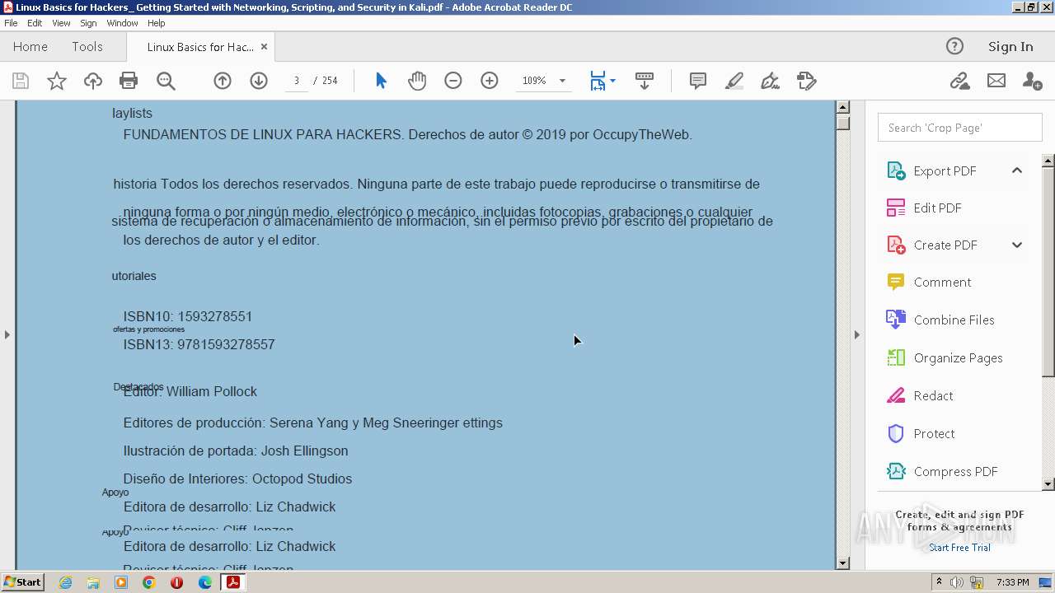
Task: Select the Highlight text tool
Action: pyautogui.click(x=734, y=81)
